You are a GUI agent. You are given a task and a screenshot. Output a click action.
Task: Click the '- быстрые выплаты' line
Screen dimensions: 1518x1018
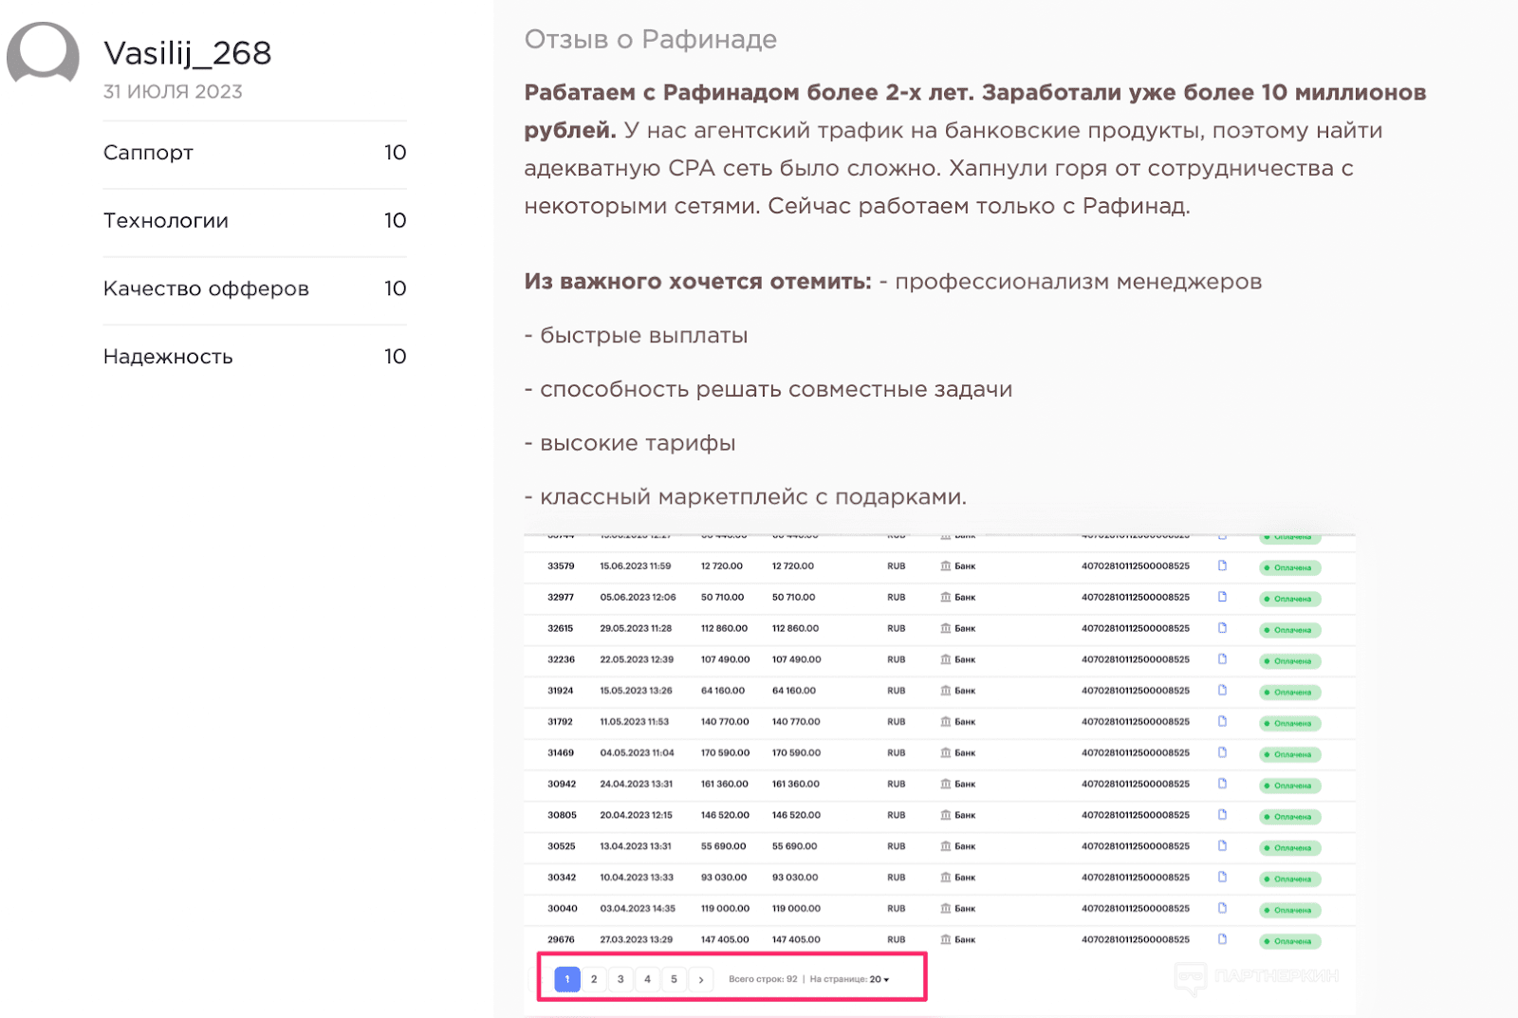(x=636, y=336)
